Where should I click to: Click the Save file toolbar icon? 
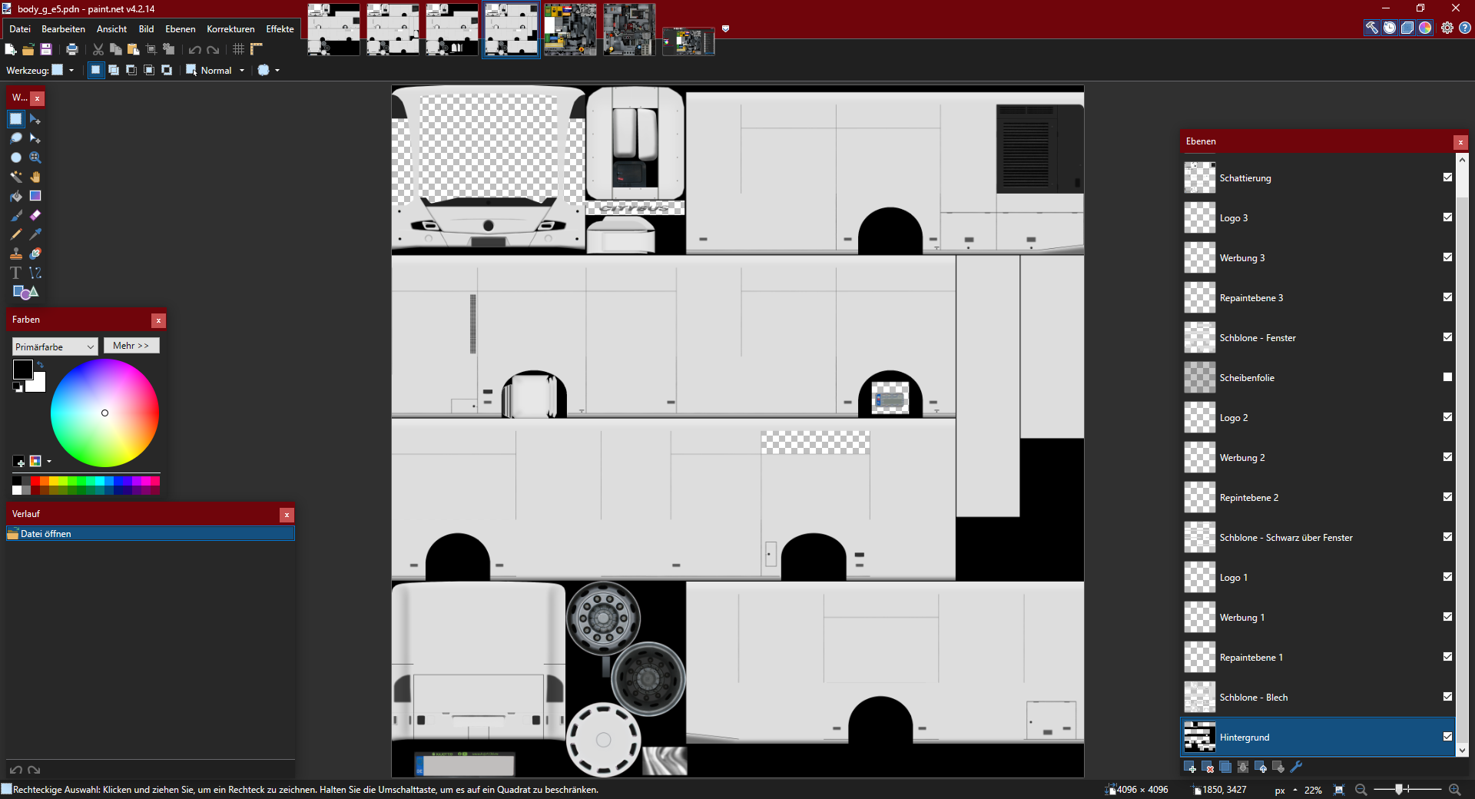[46, 49]
